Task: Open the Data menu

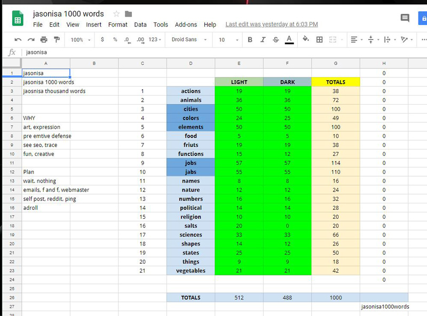Action: (x=140, y=25)
